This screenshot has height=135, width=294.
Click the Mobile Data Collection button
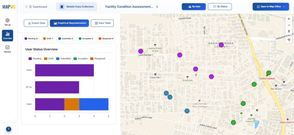pyautogui.click(x=77, y=7)
